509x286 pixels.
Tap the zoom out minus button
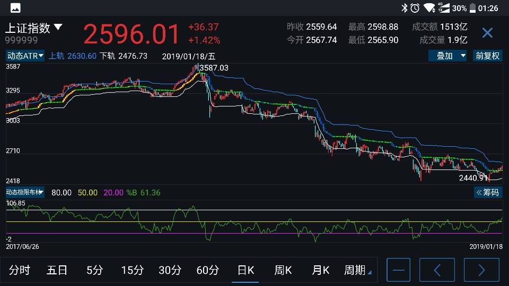pos(398,270)
